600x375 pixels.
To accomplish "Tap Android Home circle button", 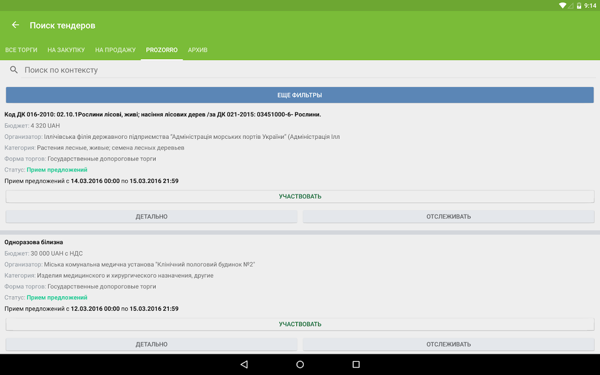I will pyautogui.click(x=300, y=364).
